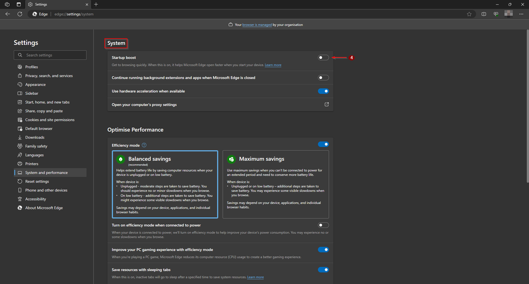Screen dimensions: 529x284
Task: Open Privacy, search, and services
Action: click(50, 76)
